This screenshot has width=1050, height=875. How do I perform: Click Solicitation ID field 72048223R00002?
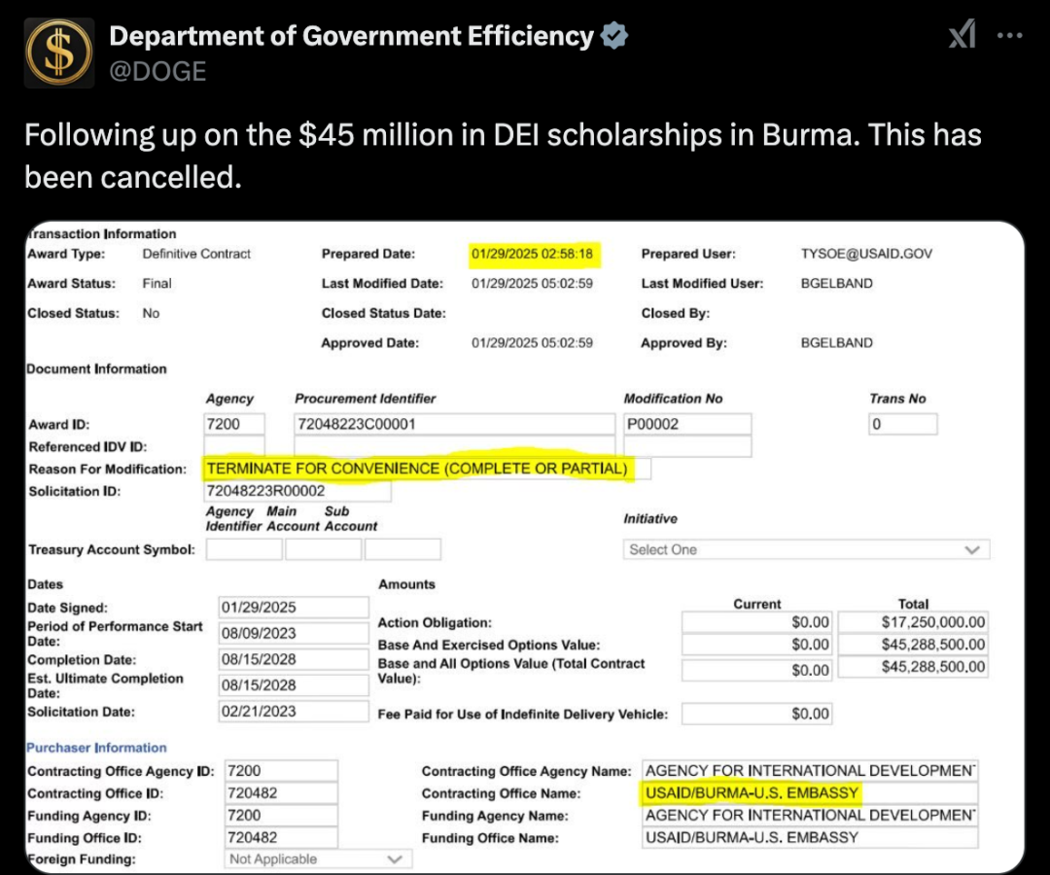(297, 491)
